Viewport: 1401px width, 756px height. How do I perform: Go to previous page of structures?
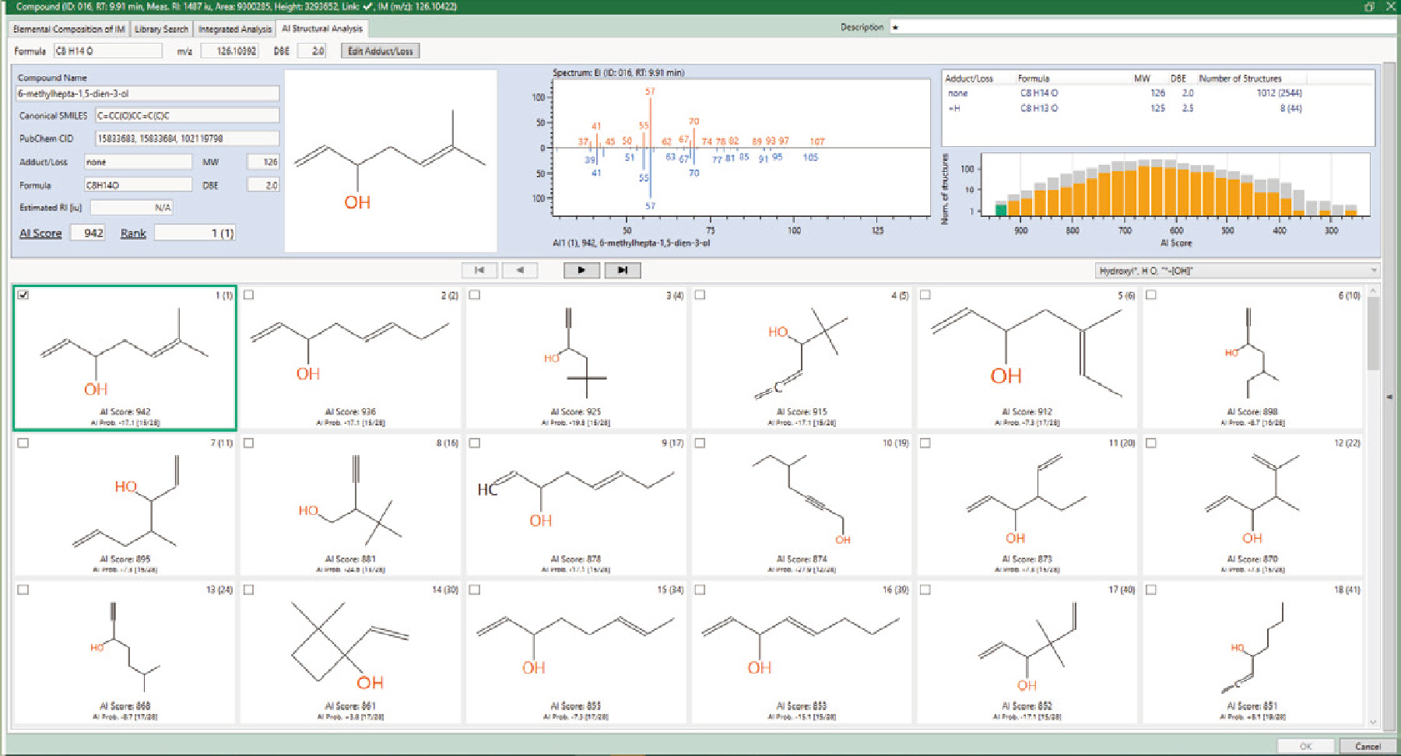click(x=520, y=271)
